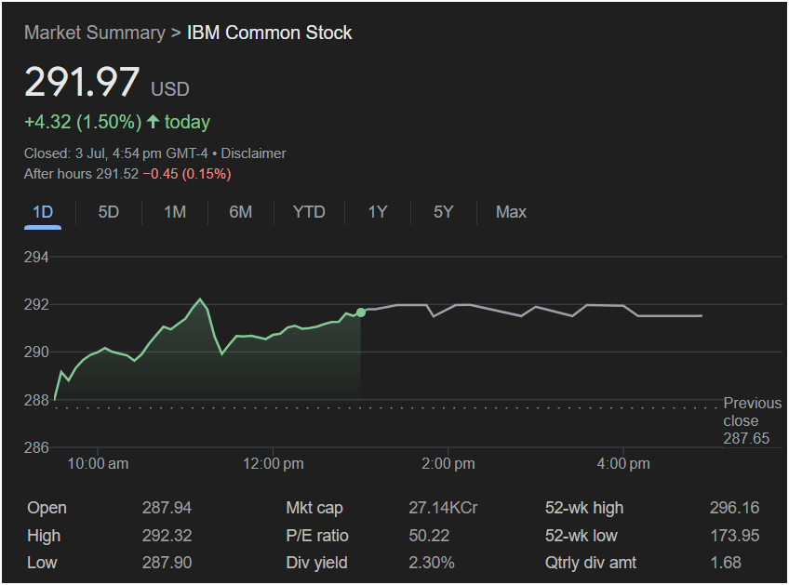The image size is (789, 585).
Task: Click the 52-wk high label
Action: [584, 508]
